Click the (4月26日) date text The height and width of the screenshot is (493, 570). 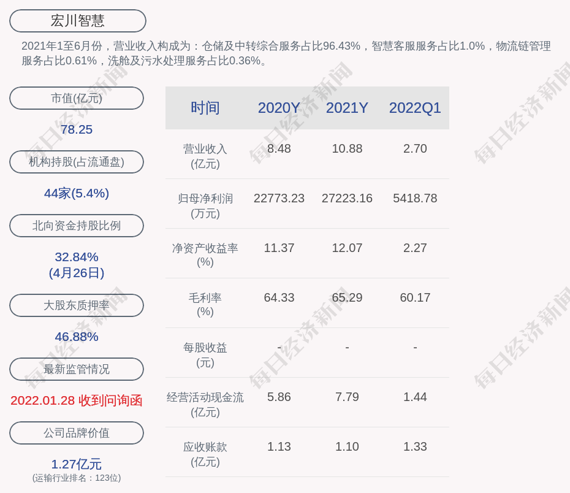(x=77, y=273)
